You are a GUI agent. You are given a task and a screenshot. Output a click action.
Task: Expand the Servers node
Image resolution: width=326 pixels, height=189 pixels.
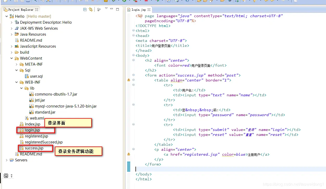(x=6, y=160)
